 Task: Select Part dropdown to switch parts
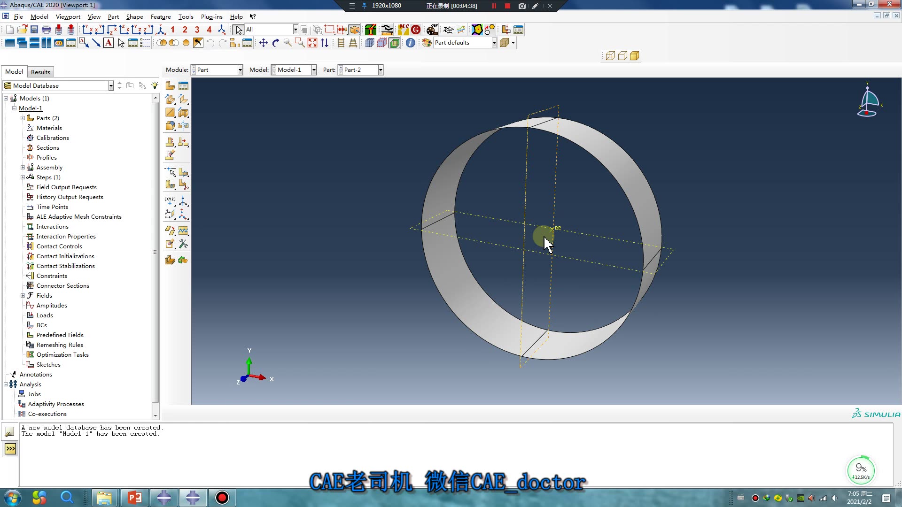point(360,69)
